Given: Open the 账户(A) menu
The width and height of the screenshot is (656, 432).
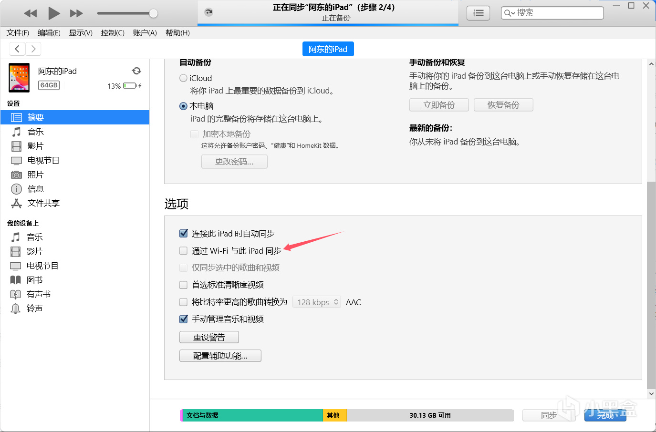Looking at the screenshot, I should tap(145, 33).
